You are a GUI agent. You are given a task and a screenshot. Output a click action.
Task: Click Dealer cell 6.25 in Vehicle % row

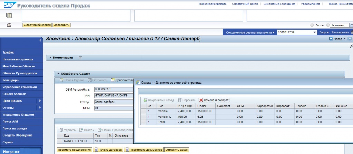(x=206, y=117)
